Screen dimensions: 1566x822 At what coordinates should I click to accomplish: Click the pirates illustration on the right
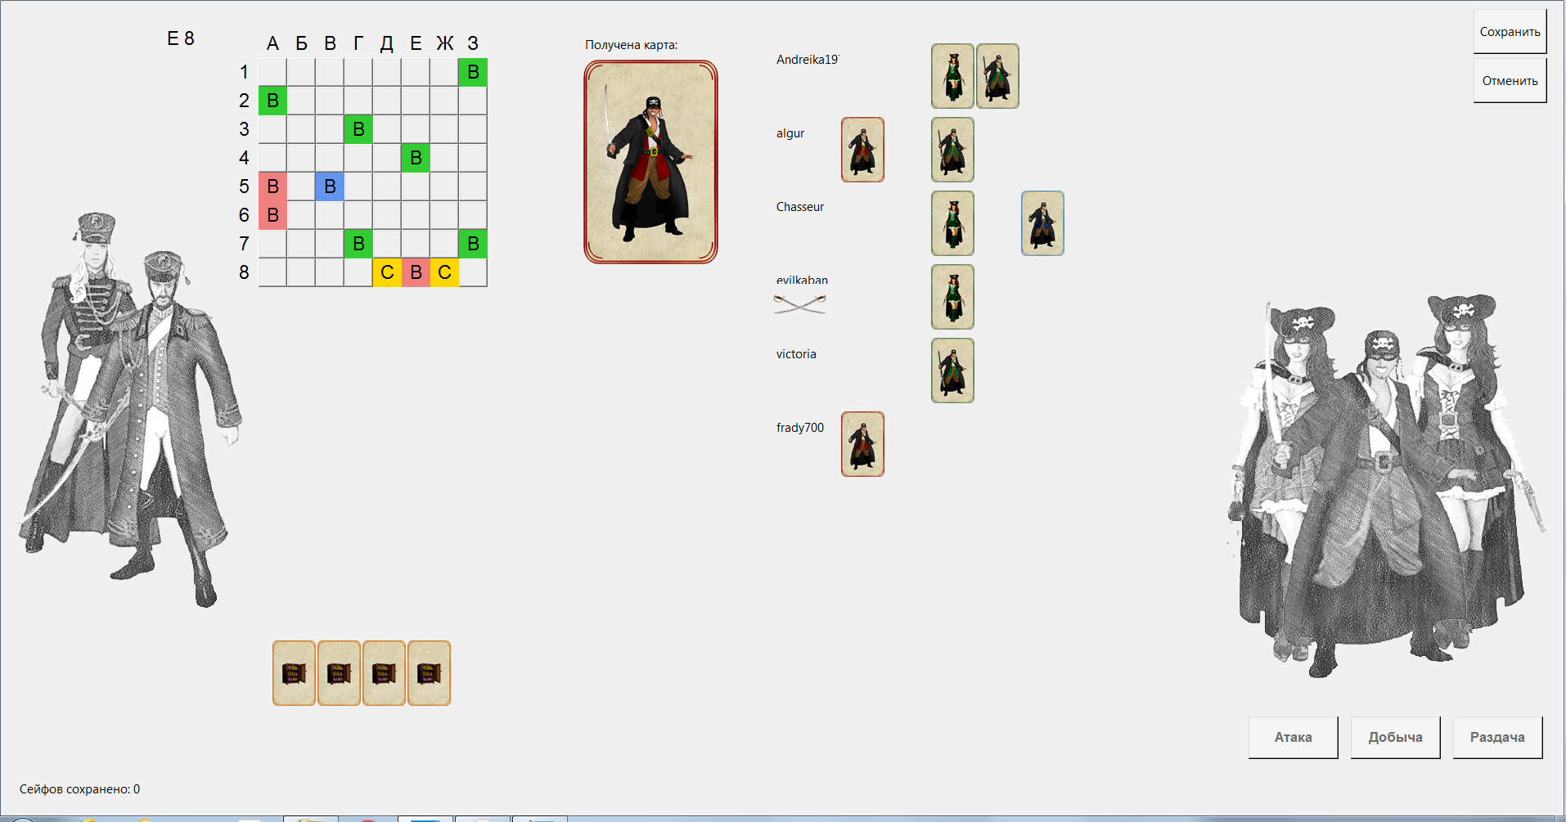(x=1385, y=487)
